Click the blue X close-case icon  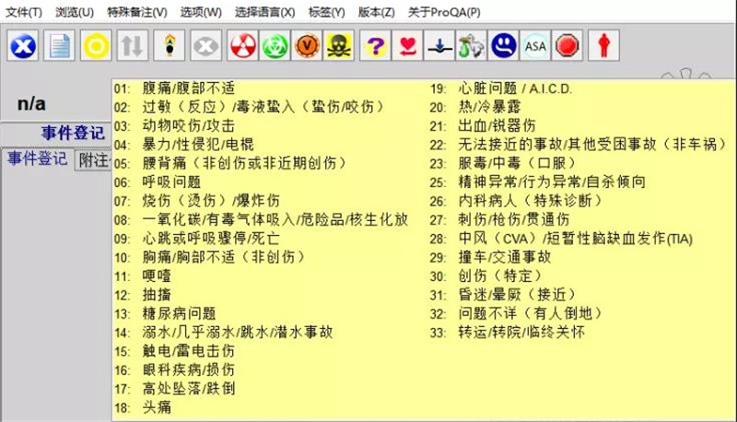(x=22, y=45)
